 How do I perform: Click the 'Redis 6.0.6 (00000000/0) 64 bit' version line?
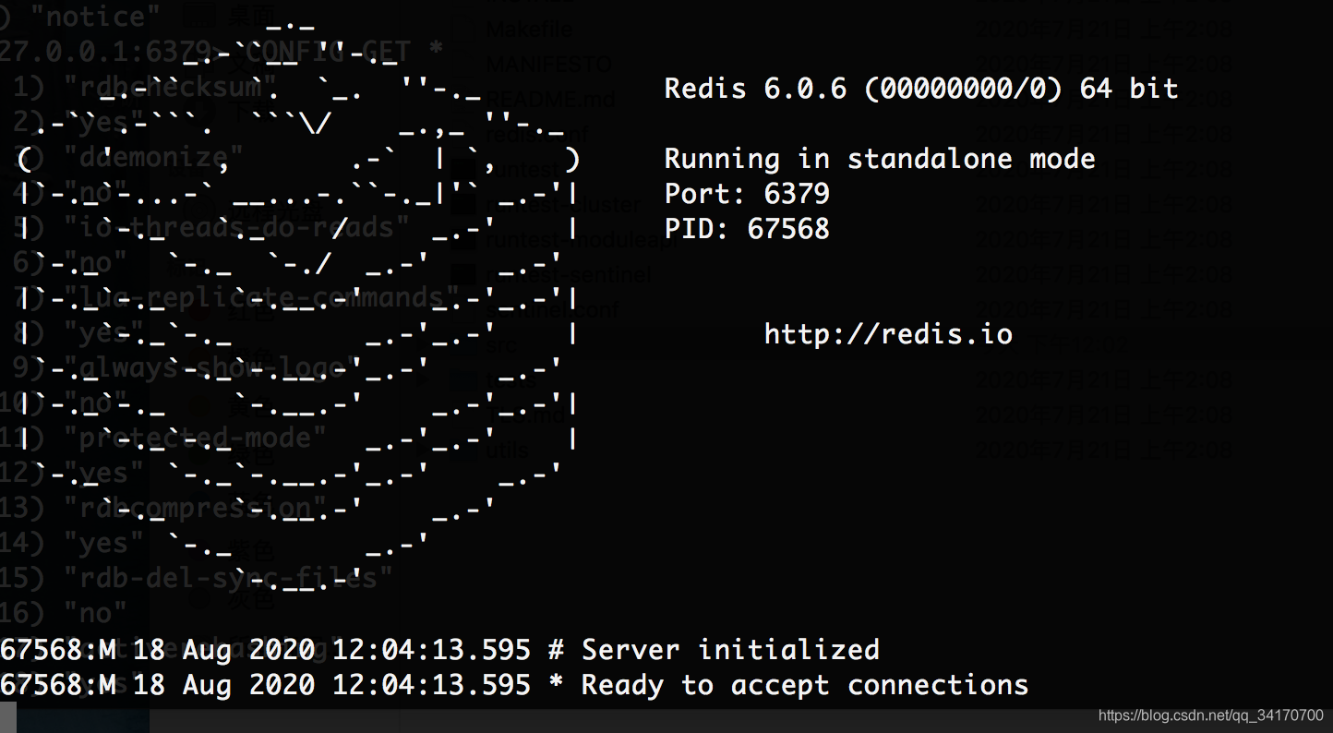(x=921, y=89)
